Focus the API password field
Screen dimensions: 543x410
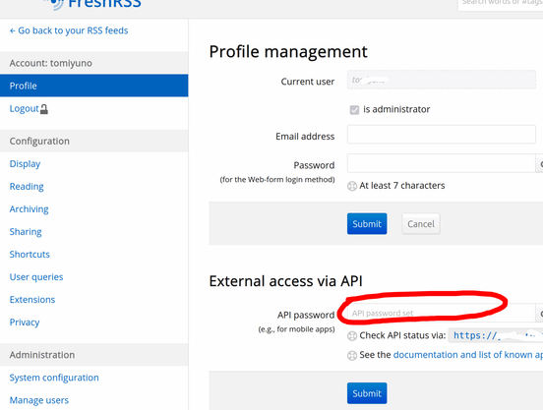442,313
